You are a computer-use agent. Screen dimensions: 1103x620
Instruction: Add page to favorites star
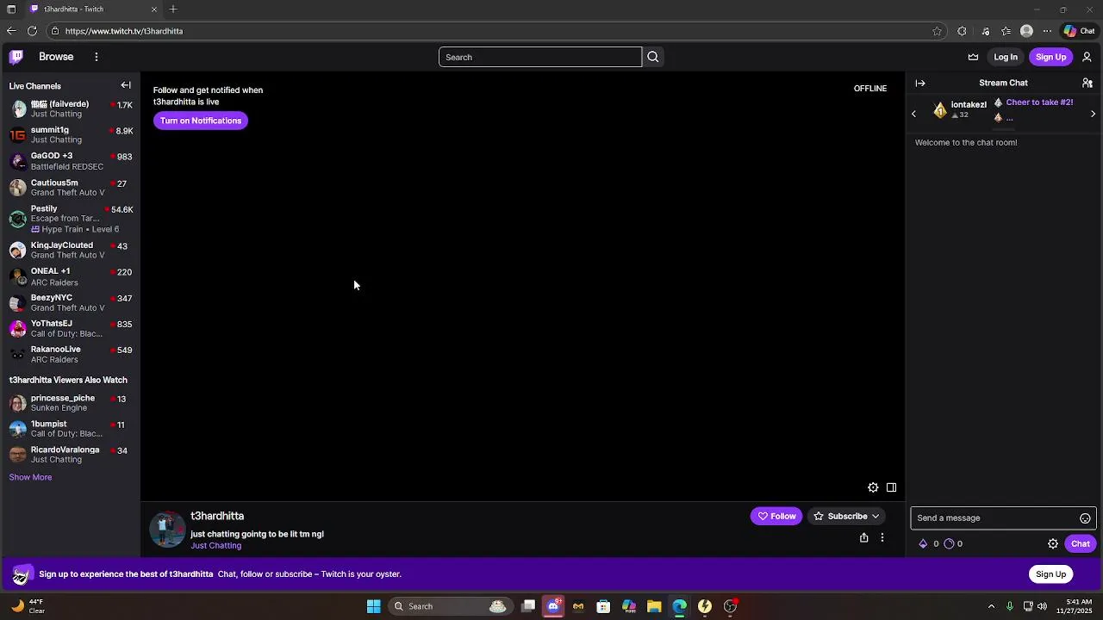937,31
